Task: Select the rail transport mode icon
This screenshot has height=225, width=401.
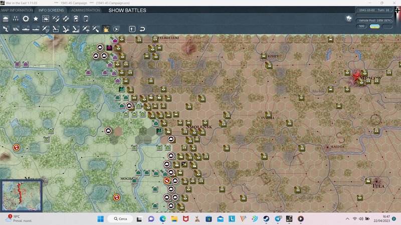Action: pyautogui.click(x=16, y=29)
